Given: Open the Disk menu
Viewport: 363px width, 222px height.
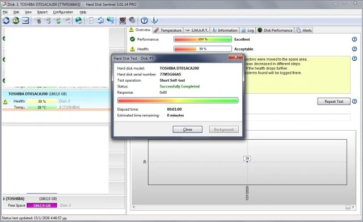Looking at the screenshot, I should [x=16, y=12].
